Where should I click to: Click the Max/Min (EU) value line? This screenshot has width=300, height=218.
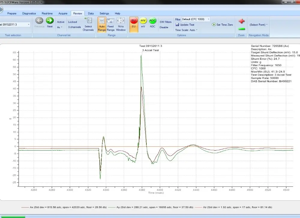268,72
